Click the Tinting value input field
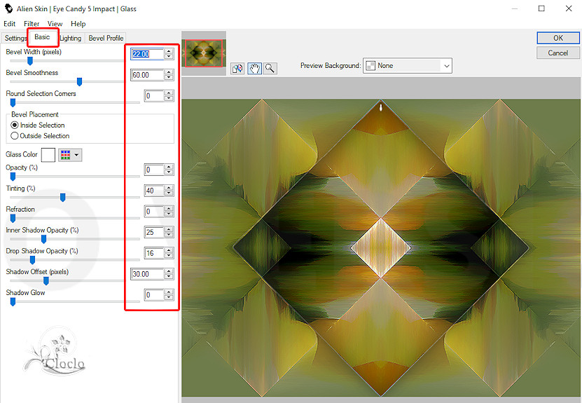 153,191
